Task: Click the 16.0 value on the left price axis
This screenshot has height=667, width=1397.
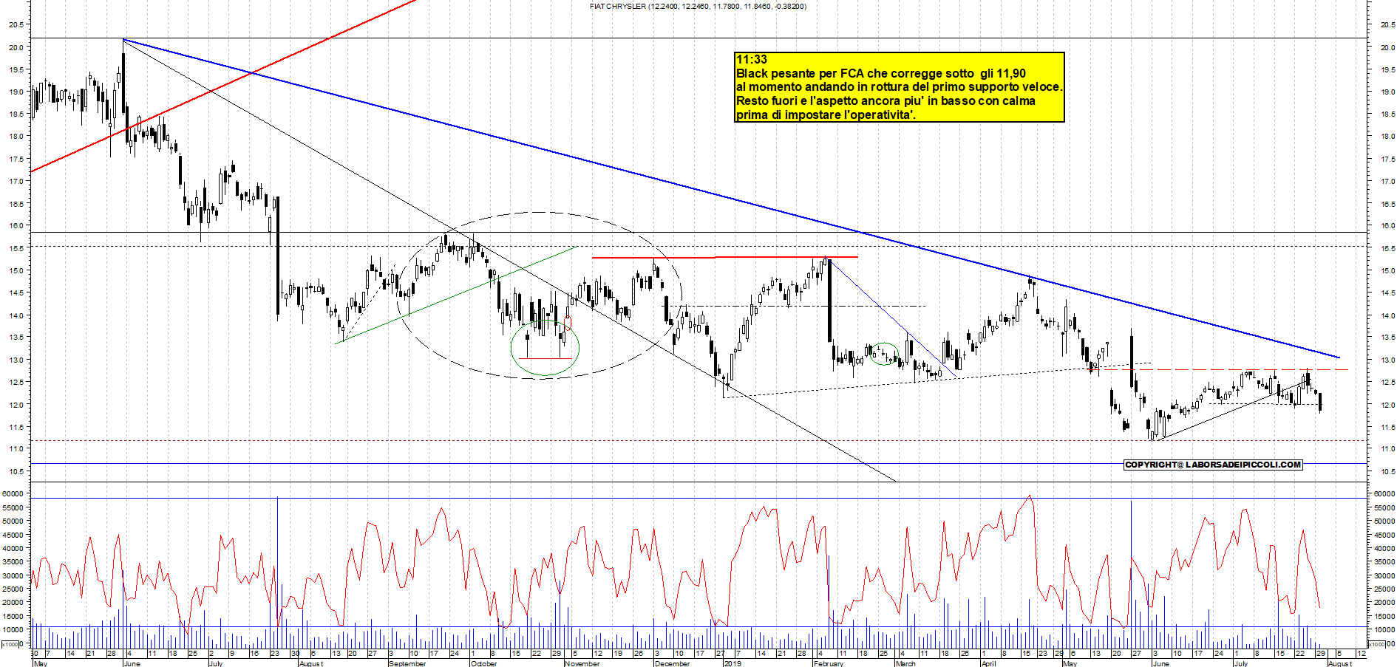Action: [15, 226]
